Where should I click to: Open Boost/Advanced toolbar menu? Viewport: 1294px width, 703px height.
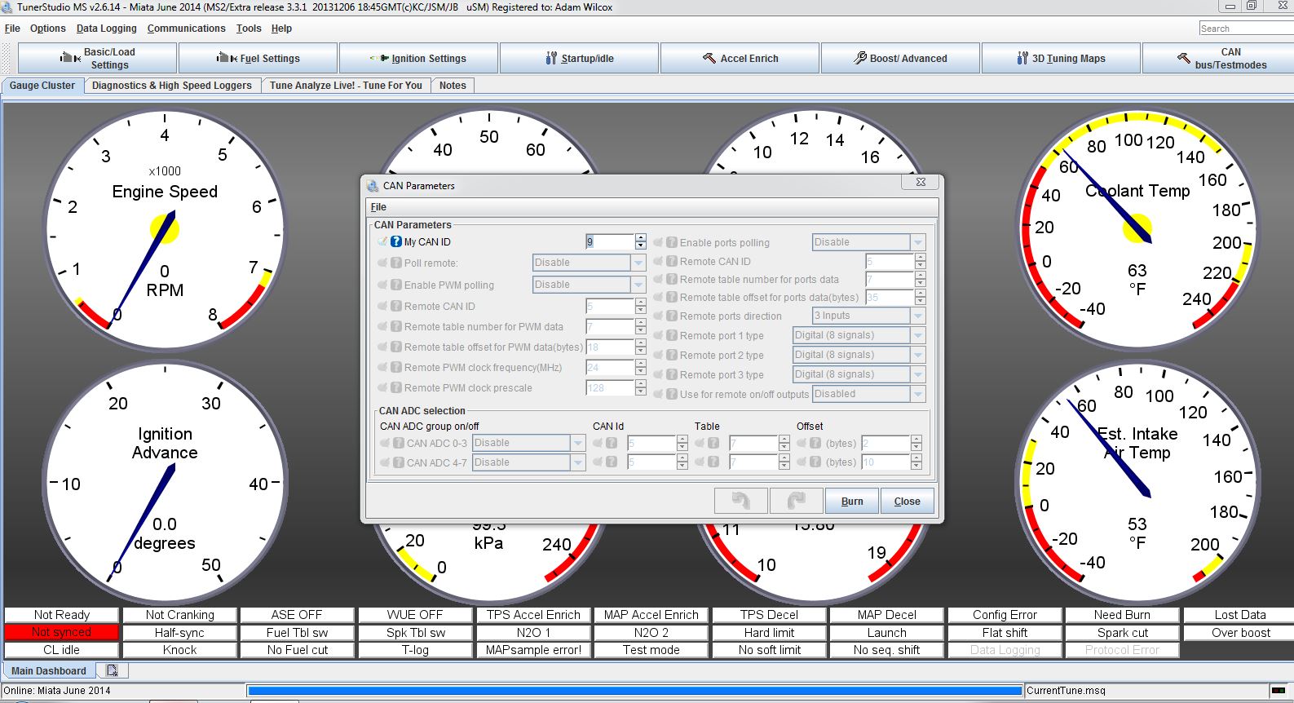click(900, 58)
